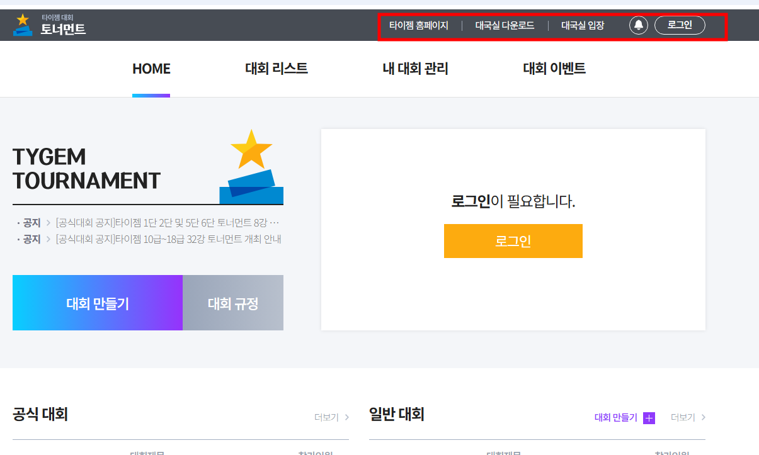Open 대국실 다운로드 link

click(505, 26)
